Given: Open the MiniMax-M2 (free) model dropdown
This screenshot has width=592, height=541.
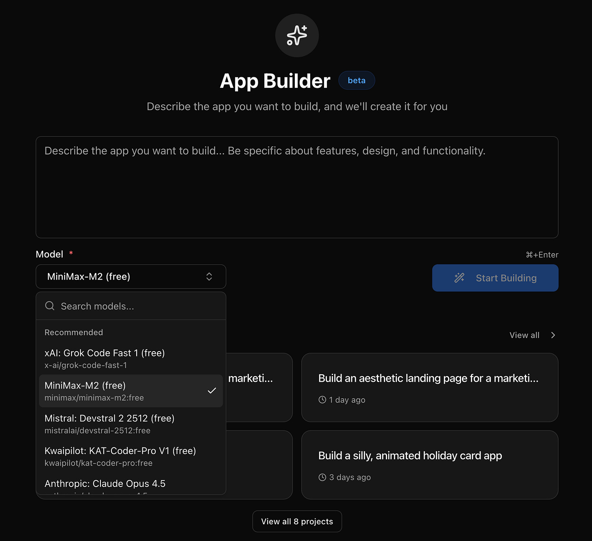Looking at the screenshot, I should click(131, 277).
